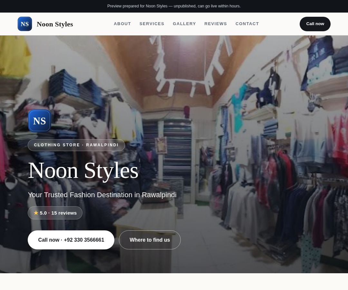This screenshot has width=348, height=290.
Task: Go to the Gallery section
Action: click(184, 24)
